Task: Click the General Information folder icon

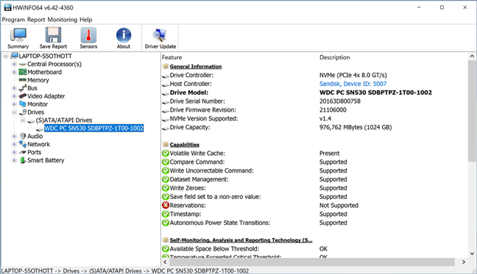Action: click(x=165, y=66)
